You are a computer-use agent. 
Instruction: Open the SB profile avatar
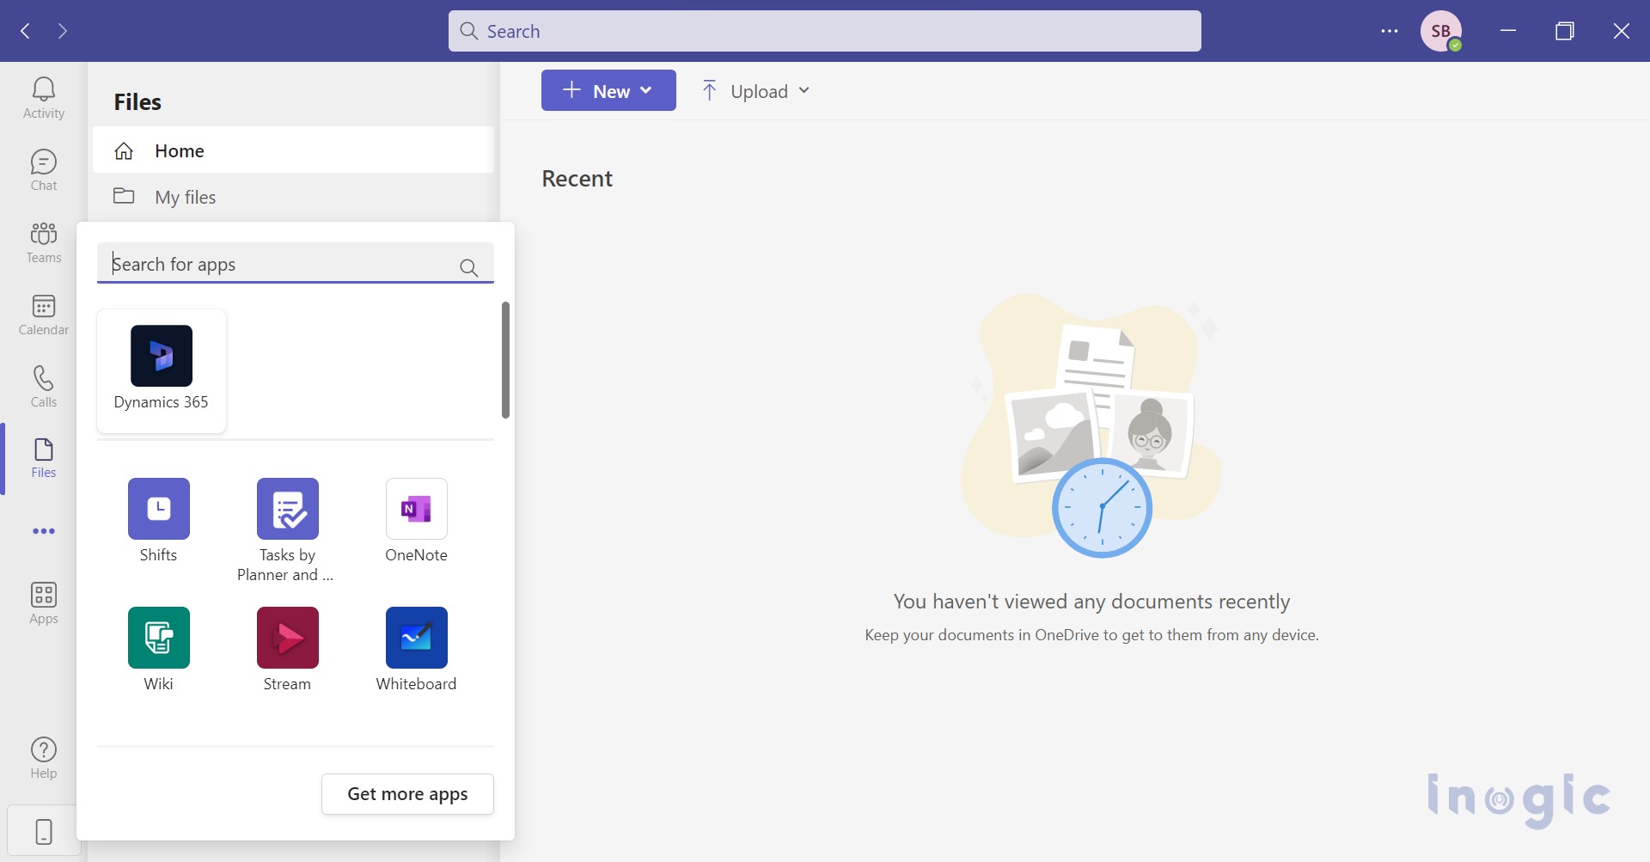1441,31
